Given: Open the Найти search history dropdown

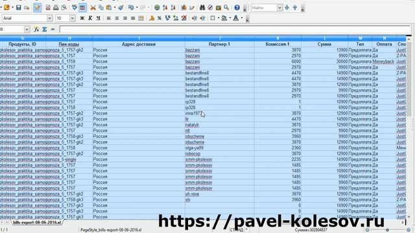Looking at the screenshot, I should click(279, 8).
